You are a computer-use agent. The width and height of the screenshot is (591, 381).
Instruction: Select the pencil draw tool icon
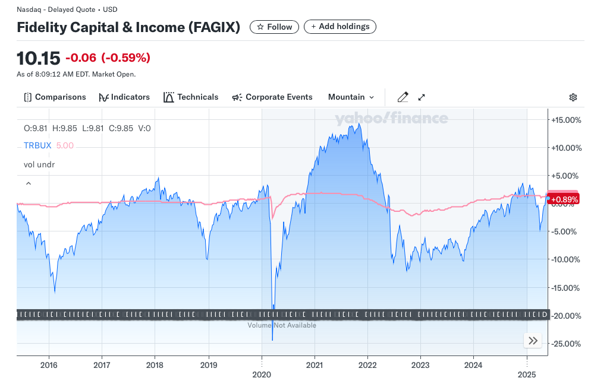click(x=403, y=97)
